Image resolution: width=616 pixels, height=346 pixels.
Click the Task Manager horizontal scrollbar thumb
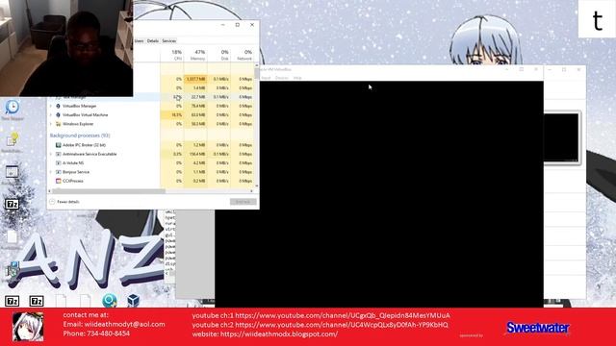click(109, 191)
